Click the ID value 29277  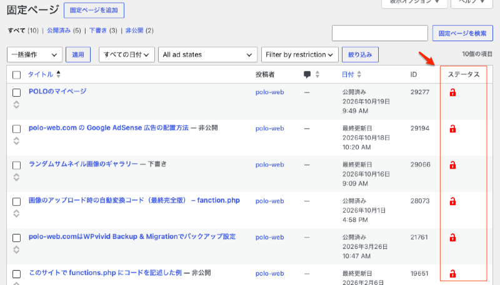click(x=420, y=92)
